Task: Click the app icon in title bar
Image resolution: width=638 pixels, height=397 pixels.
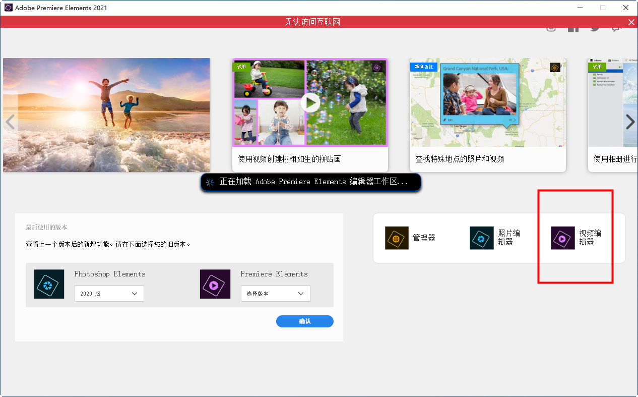Action: click(x=8, y=8)
